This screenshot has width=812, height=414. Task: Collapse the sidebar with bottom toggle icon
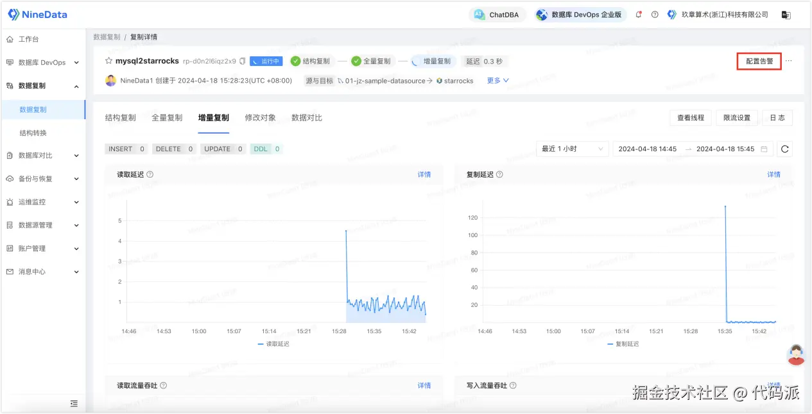(x=74, y=404)
